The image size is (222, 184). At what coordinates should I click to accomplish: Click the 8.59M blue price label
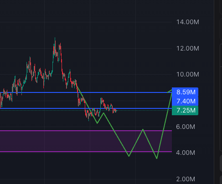click(x=185, y=92)
